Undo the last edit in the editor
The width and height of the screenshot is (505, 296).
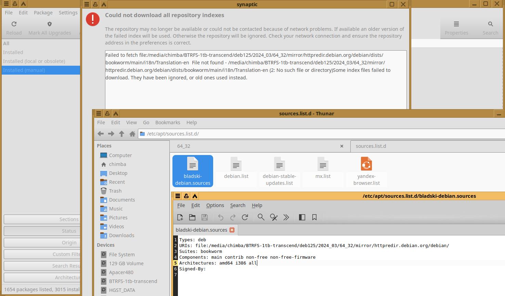point(221,217)
